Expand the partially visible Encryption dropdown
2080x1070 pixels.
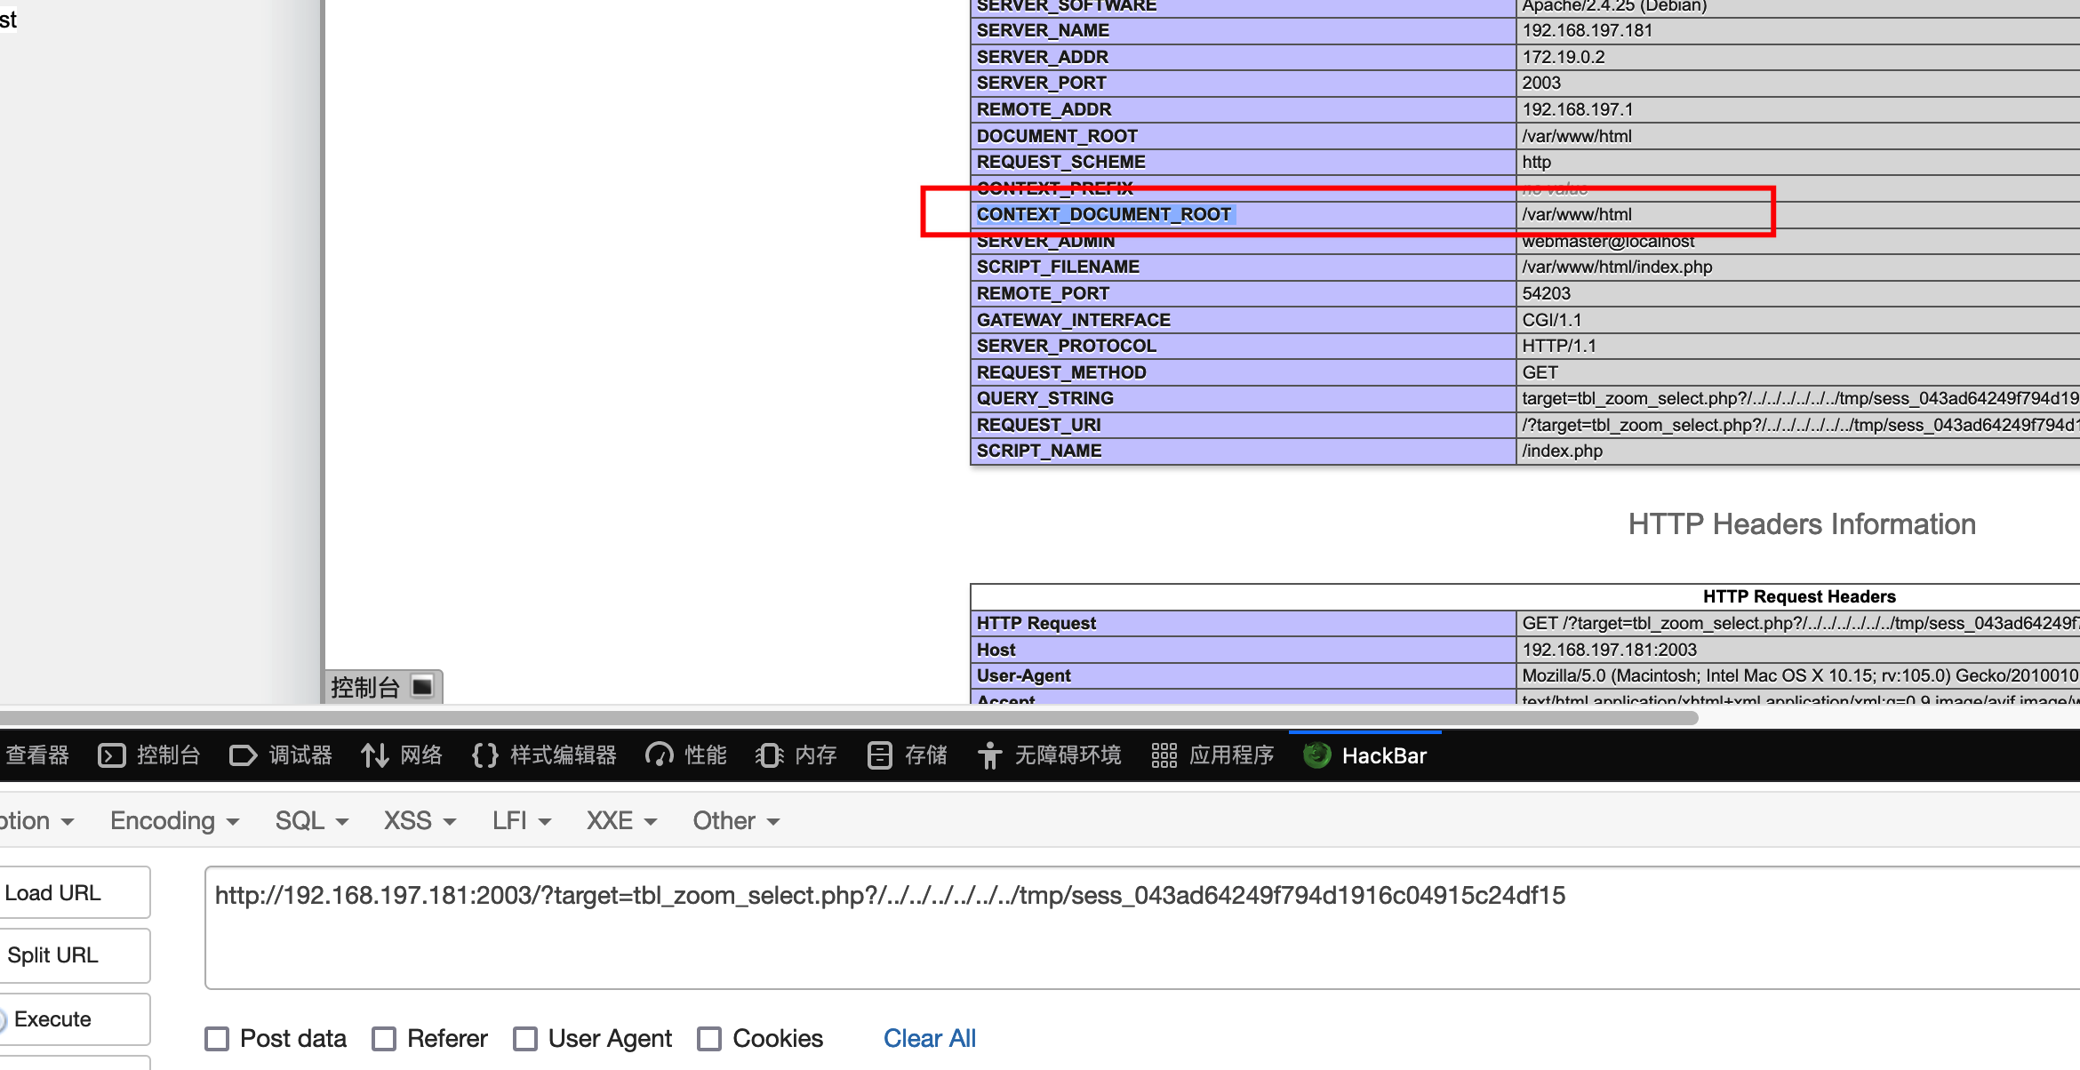[36, 820]
